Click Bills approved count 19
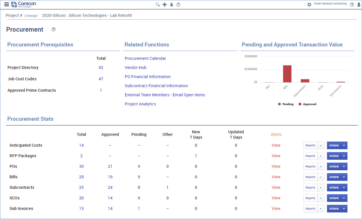 110,177
